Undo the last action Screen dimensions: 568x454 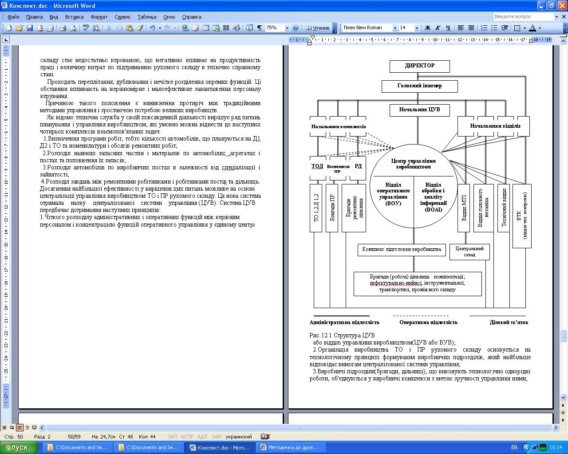(152, 28)
